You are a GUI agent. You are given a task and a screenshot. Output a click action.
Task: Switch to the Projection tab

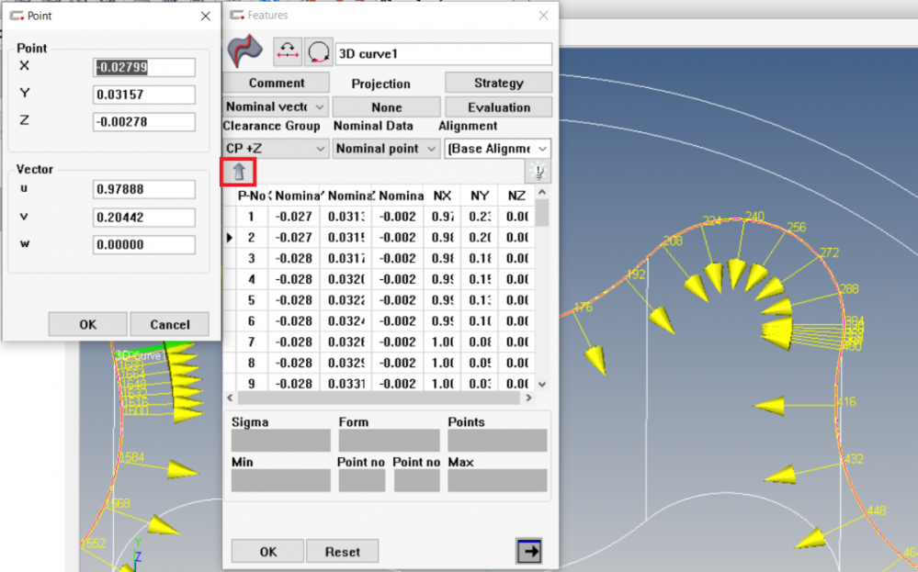pos(387,82)
